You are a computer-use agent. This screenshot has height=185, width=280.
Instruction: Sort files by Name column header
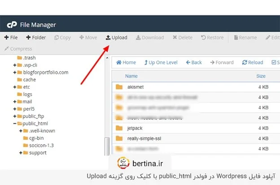(131, 76)
